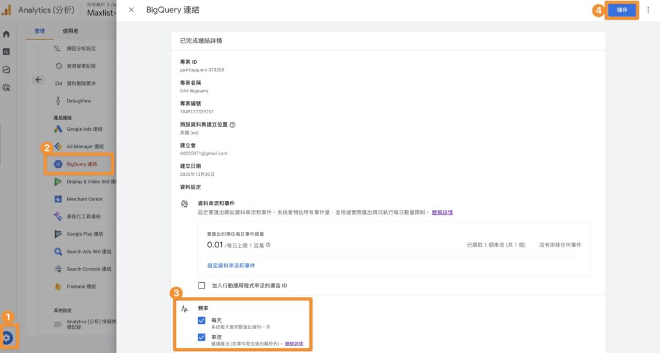This screenshot has height=353, width=660.
Task: Click the 已選取 1 個串流 text
Action: click(496, 245)
